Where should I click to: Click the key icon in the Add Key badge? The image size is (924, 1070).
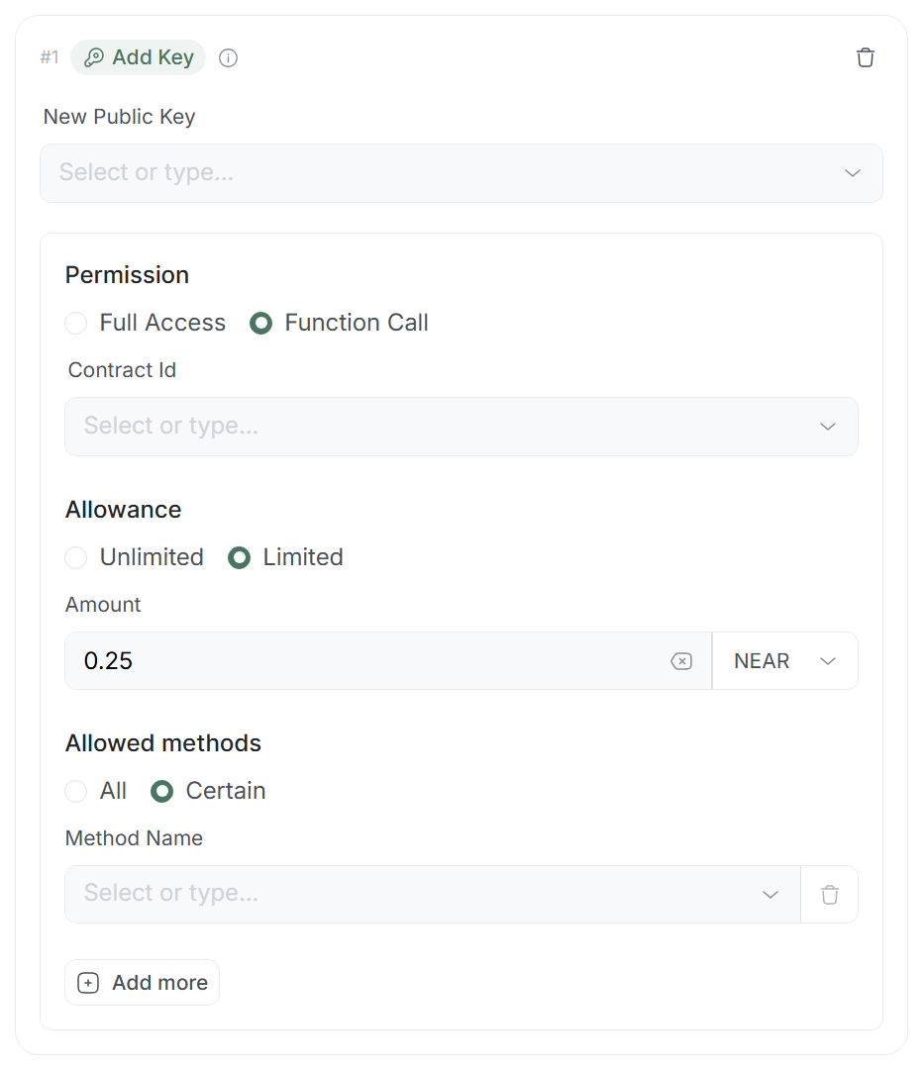coord(94,57)
